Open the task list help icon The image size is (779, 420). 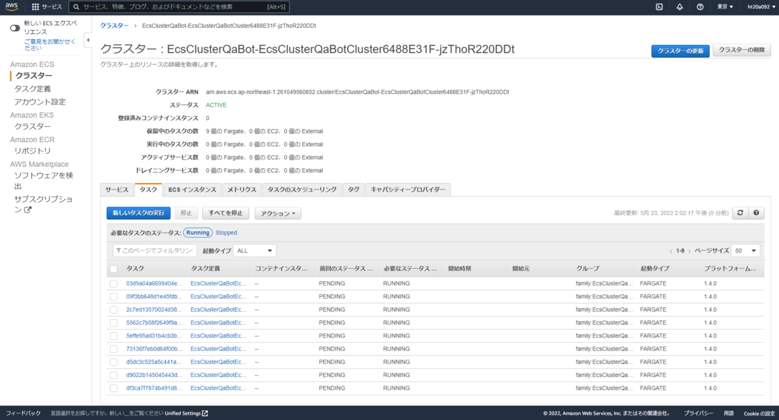[x=756, y=213]
